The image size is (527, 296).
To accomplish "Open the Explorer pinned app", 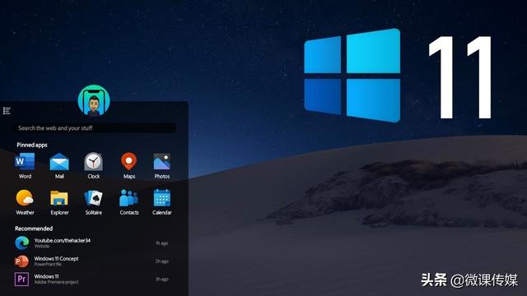I will point(59,202).
